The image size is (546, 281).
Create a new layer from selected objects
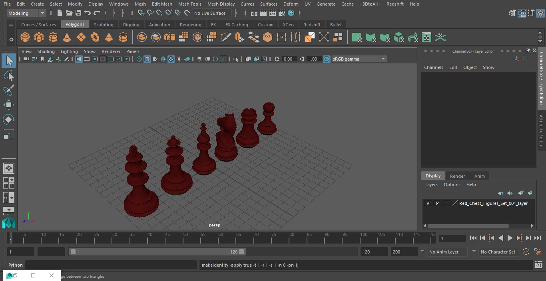click(530, 193)
